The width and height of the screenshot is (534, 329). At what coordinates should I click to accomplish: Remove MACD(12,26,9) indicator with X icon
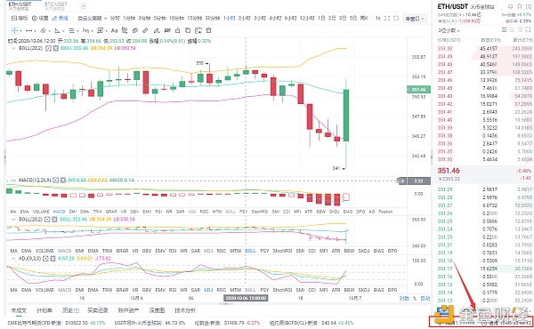click(63, 180)
